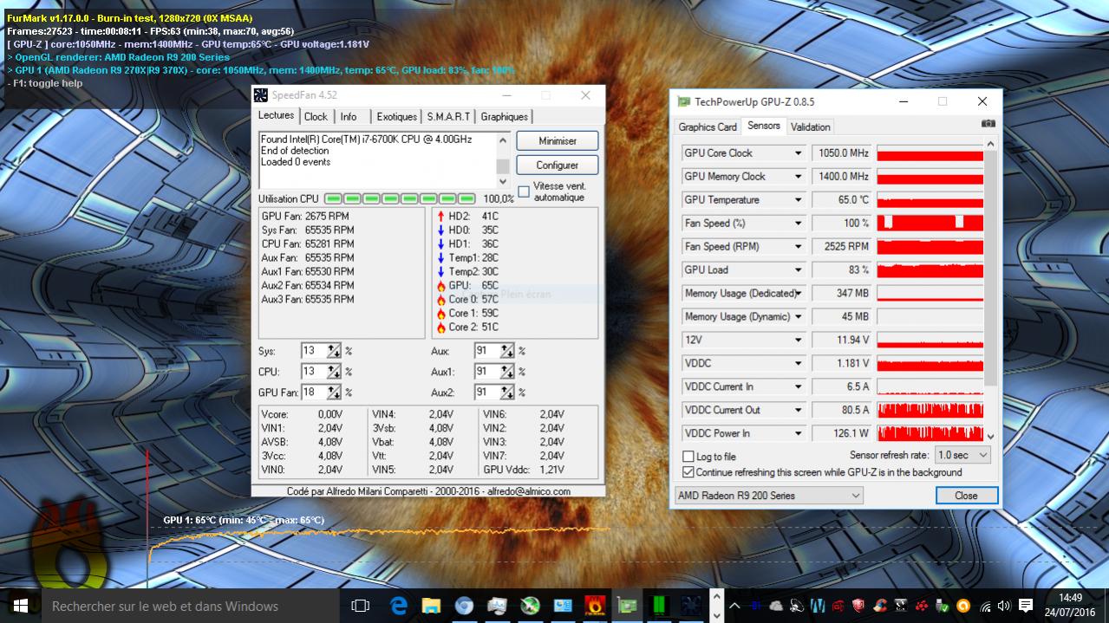Viewport: 1109px width, 623px height.
Task: Click the SpeedFan title bar icon
Action: [262, 94]
